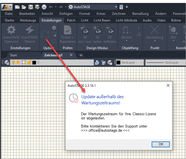Image resolution: width=186 pixels, height=159 pixels.
Task: Switch to the Licht Attribute ribbon tab
Action: (x=127, y=20)
